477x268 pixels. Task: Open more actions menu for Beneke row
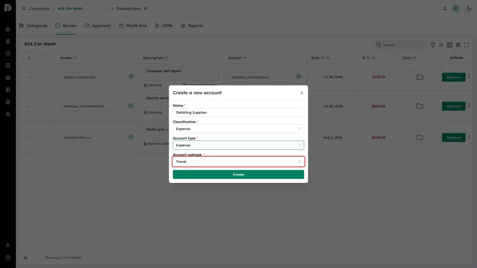(469, 77)
